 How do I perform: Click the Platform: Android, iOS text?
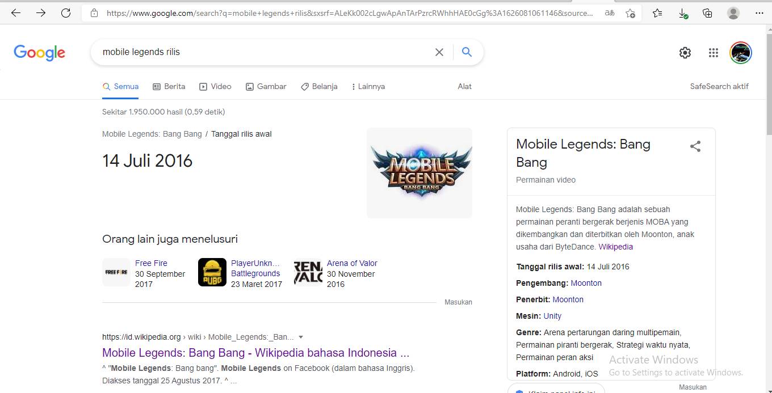(557, 374)
